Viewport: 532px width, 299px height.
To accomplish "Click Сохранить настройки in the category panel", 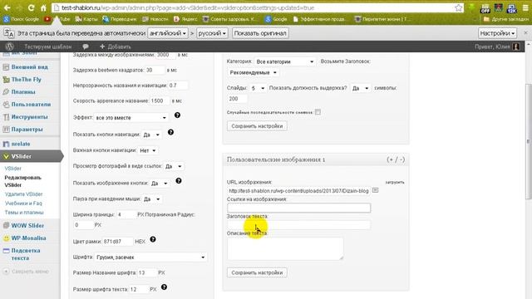I will (x=257, y=126).
